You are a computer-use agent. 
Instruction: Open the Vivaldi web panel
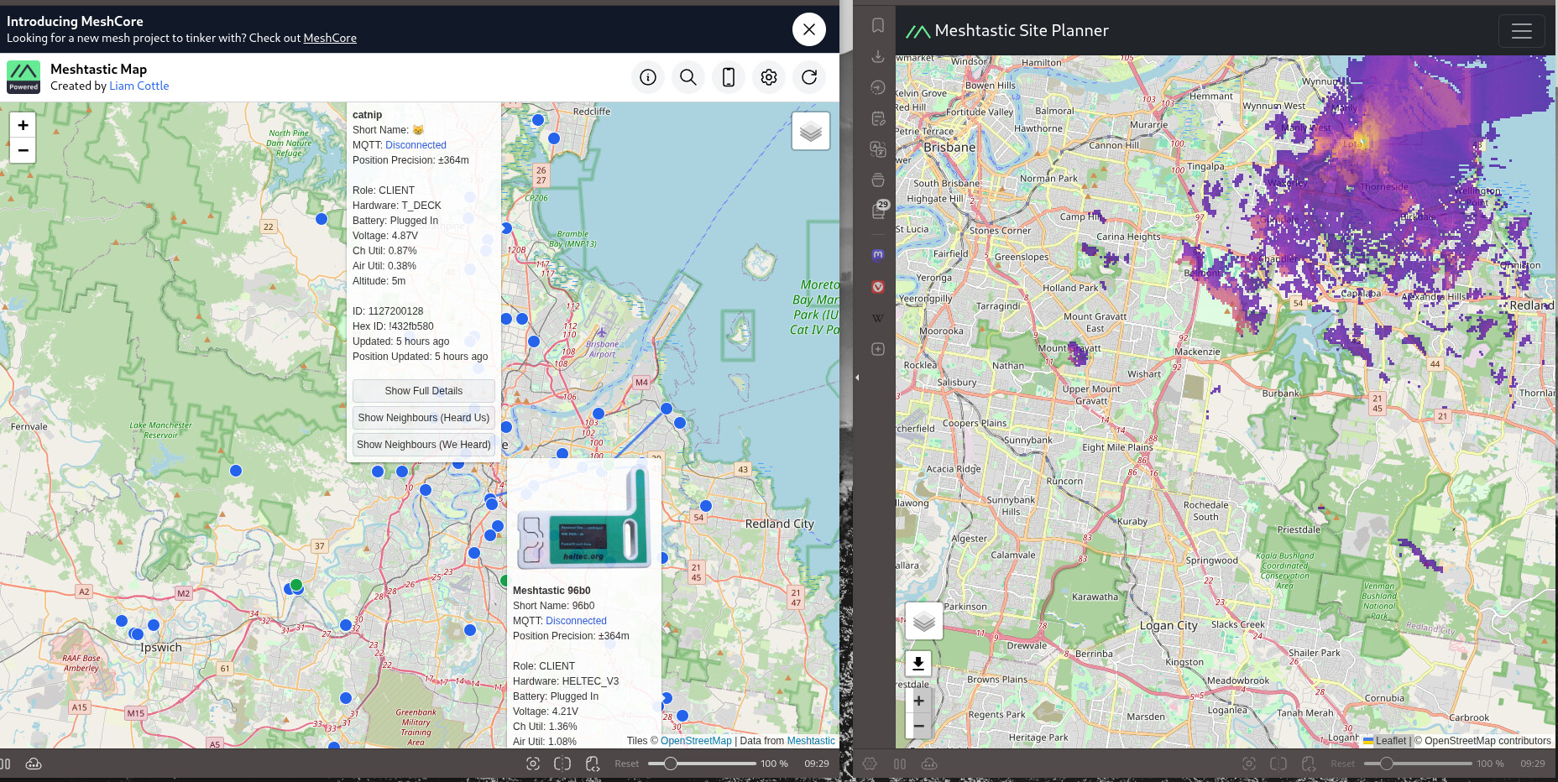pyautogui.click(x=878, y=287)
